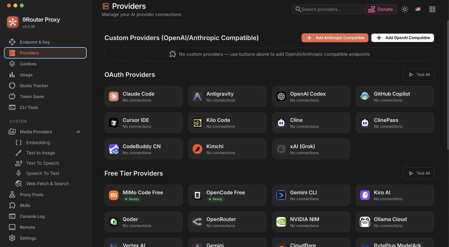
Task: Click the BytePlus ModelArk provider card
Action: point(395,243)
